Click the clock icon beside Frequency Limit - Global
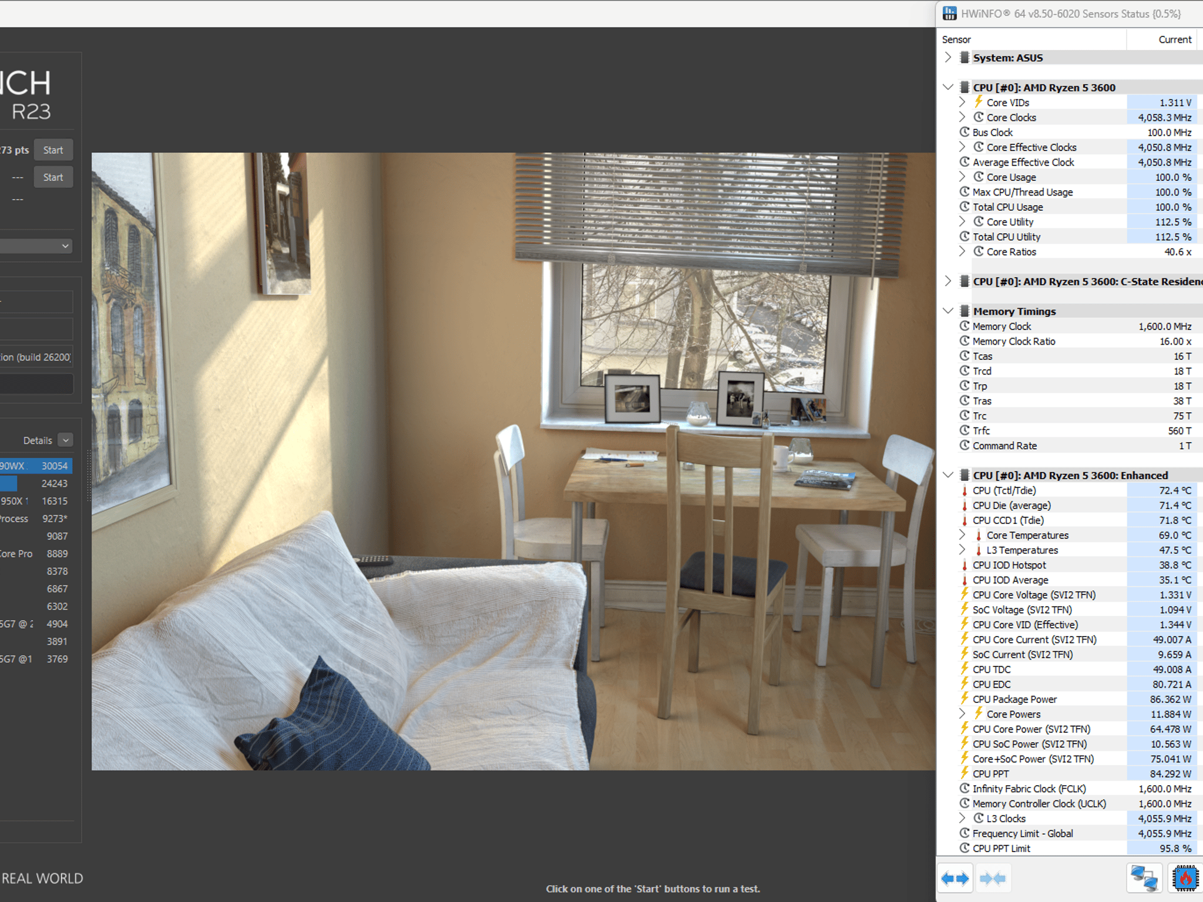The height and width of the screenshot is (902, 1203). coord(965,833)
